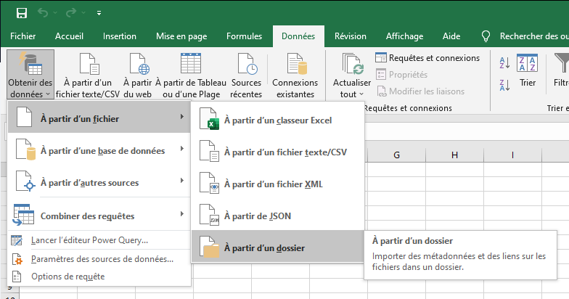The width and height of the screenshot is (569, 299).
Task: Choose À partir d'un classeur Excel
Action: tap(277, 120)
